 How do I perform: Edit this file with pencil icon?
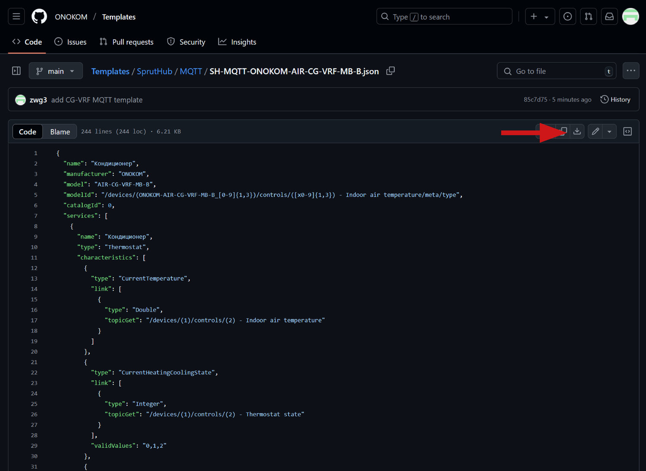coord(595,131)
